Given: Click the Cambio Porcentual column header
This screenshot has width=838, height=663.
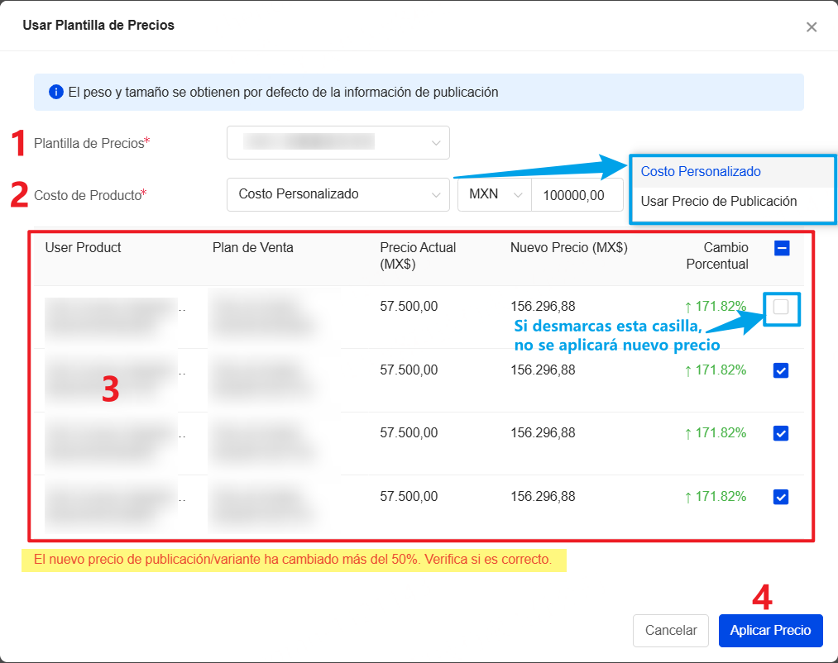Looking at the screenshot, I should coord(717,255).
